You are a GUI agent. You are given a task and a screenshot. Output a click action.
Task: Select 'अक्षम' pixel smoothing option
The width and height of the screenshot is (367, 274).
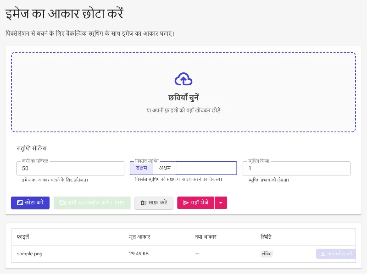[x=165, y=168]
